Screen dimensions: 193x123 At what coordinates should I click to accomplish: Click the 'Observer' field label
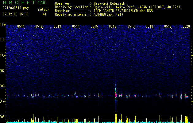pos(62,3)
